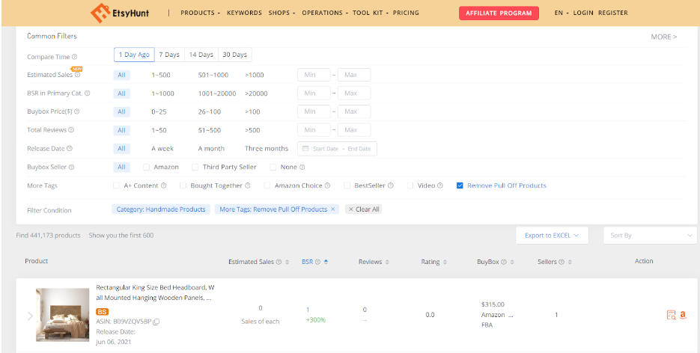Click the copy ASIN icon
Image resolution: width=700 pixels, height=353 pixels.
(x=156, y=322)
